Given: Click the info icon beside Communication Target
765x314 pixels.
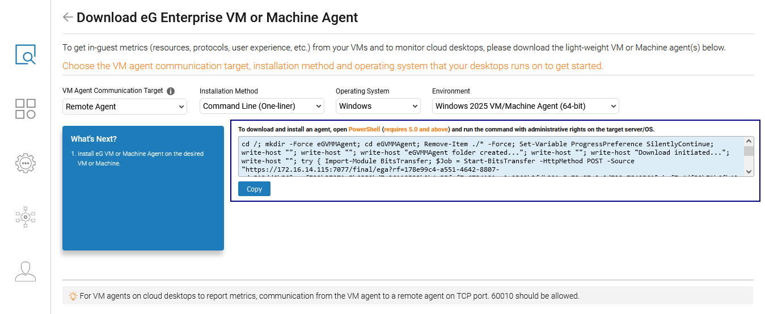Looking at the screenshot, I should (x=171, y=91).
